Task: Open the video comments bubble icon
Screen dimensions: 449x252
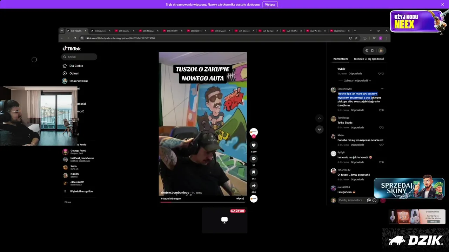Action: 254,159
